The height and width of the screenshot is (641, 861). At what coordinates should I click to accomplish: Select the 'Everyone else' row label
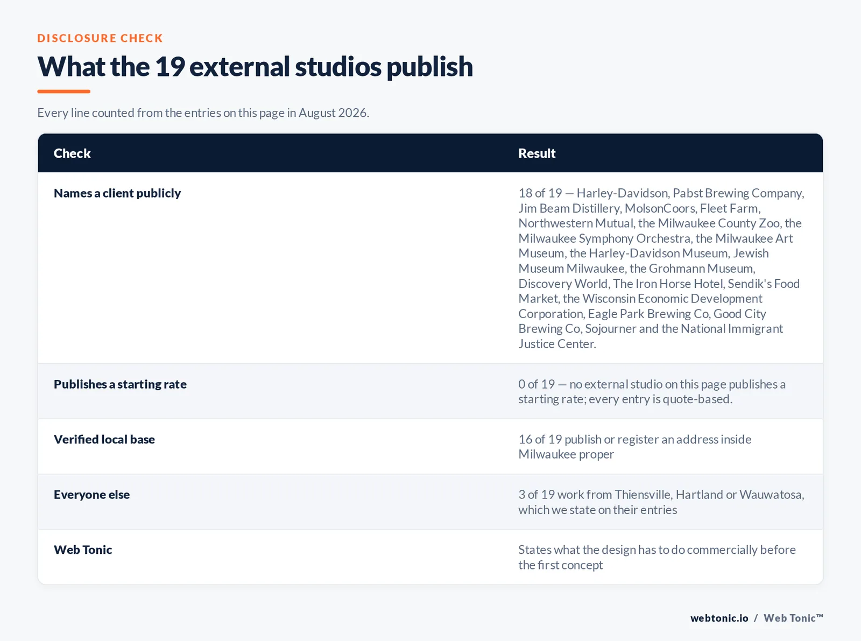coord(91,495)
